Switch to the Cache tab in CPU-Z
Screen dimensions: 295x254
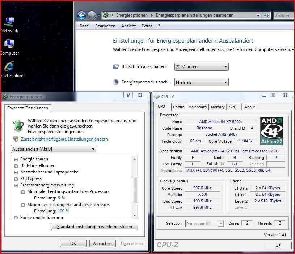[x=178, y=107]
